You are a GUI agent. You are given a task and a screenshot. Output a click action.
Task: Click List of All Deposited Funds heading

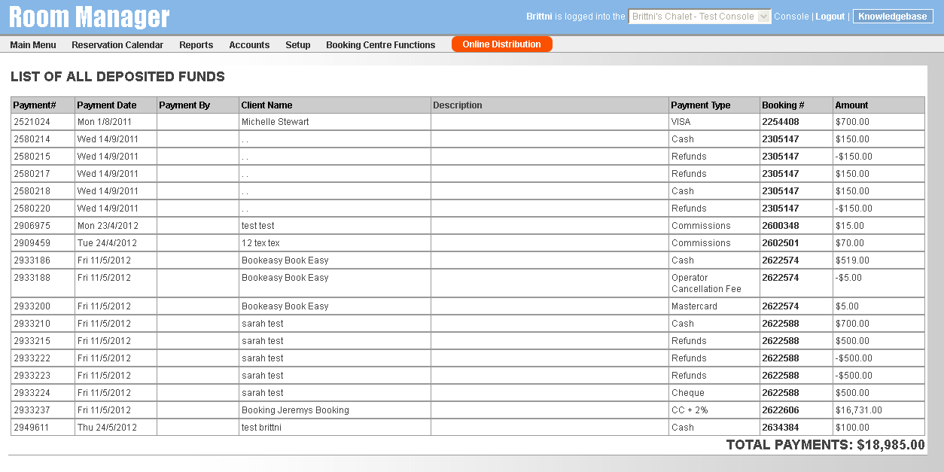[117, 77]
